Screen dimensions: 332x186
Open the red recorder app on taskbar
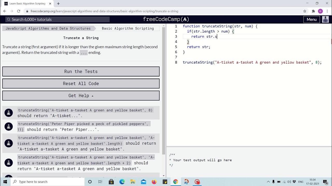click(197, 182)
